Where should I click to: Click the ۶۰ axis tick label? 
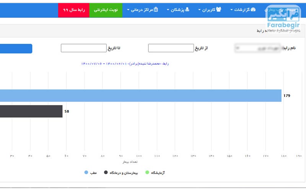coord(66,156)
